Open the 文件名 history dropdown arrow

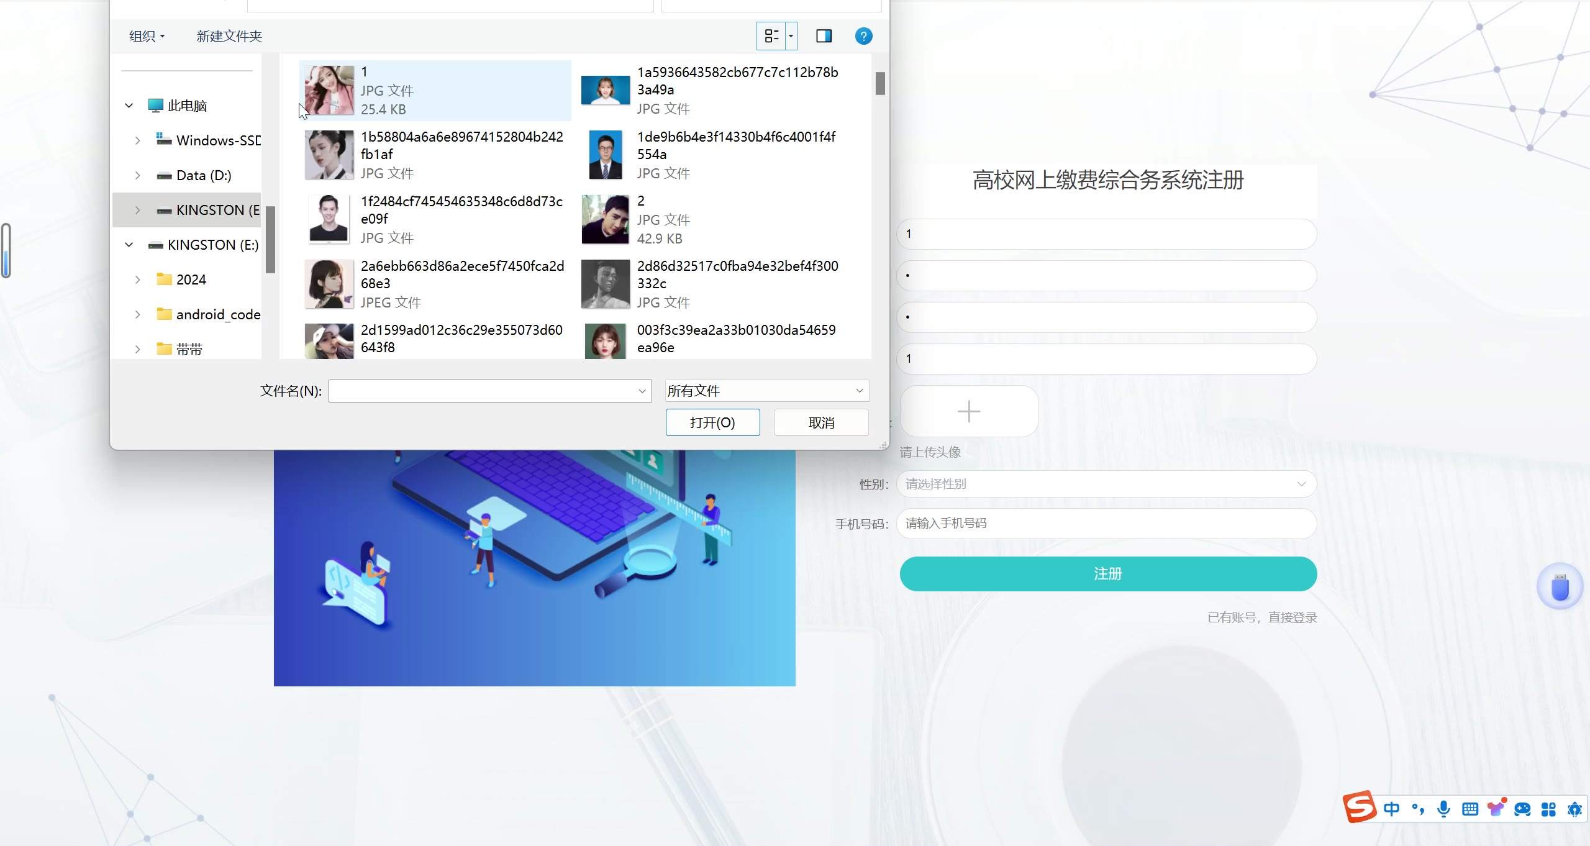642,391
